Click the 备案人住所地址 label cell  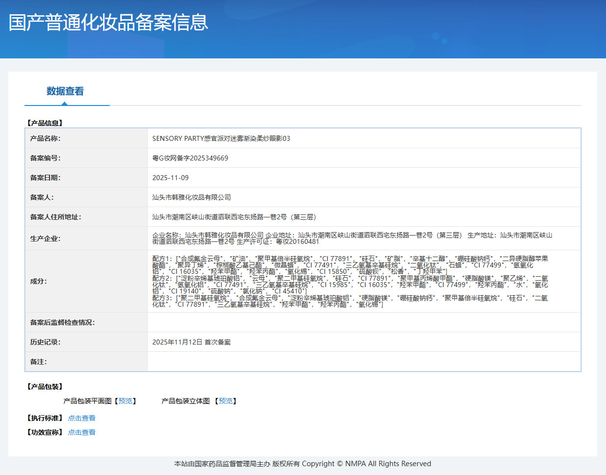click(x=86, y=217)
